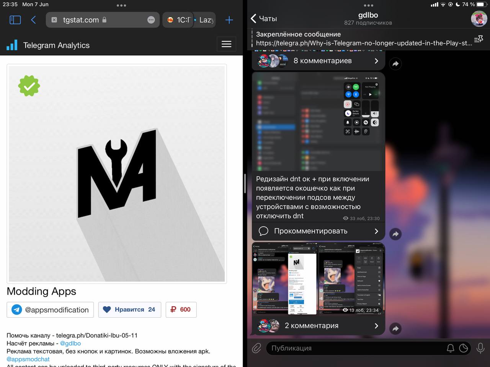Return to chats via Чаты back button

264,18
